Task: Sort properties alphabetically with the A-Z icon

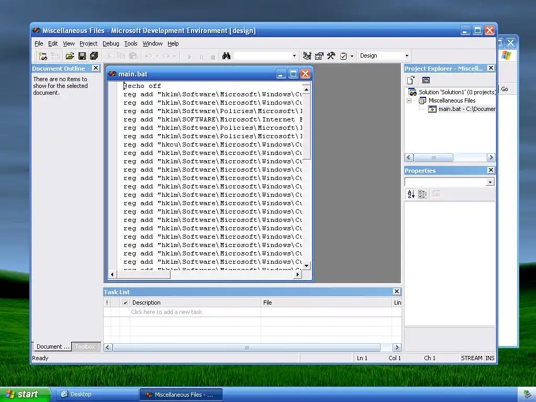Action: pyautogui.click(x=411, y=194)
